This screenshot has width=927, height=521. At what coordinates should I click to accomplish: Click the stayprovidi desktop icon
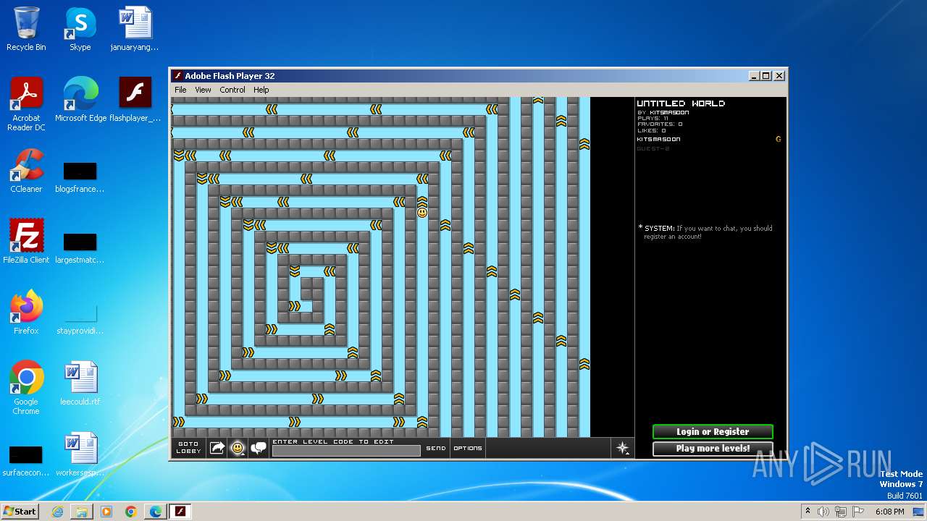80,318
